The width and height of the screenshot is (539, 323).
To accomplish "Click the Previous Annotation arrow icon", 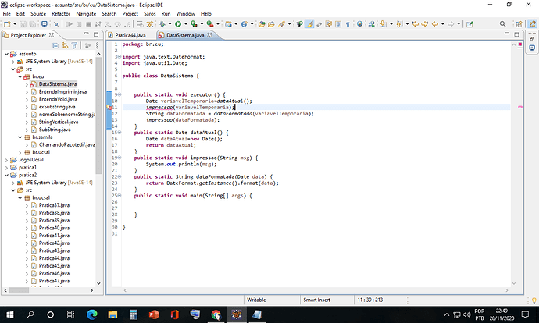I will point(398,24).
